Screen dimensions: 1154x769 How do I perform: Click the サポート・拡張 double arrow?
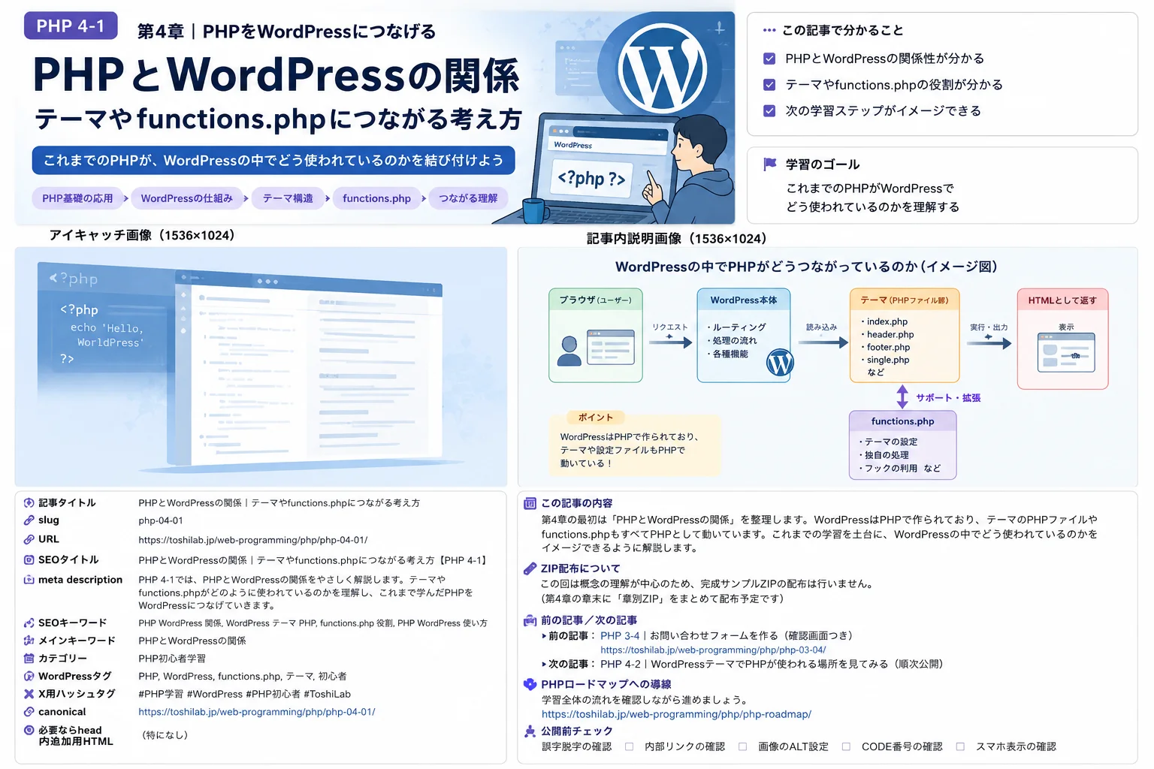tap(902, 397)
